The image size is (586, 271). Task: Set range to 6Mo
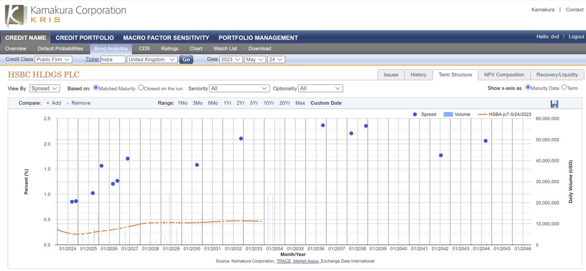tap(213, 103)
